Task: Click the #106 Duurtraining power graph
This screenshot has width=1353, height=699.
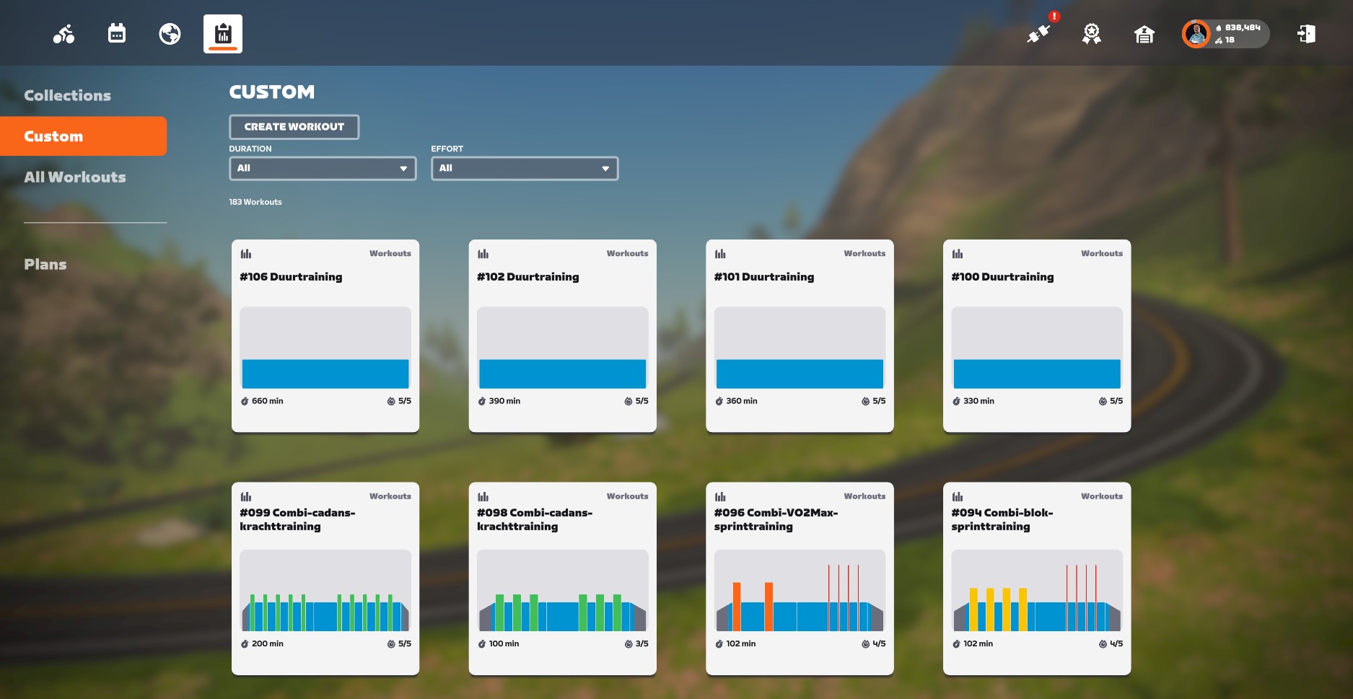Action: [x=325, y=348]
